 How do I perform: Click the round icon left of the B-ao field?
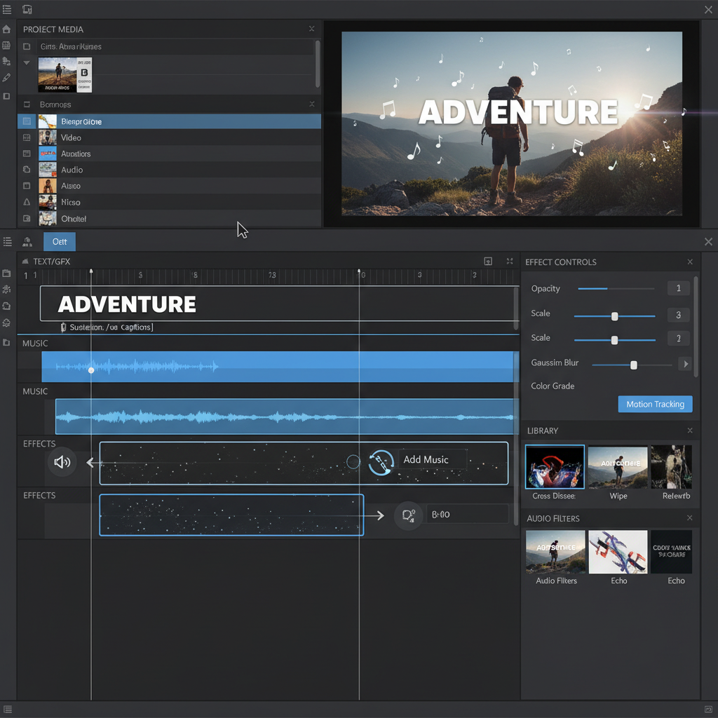click(x=408, y=515)
